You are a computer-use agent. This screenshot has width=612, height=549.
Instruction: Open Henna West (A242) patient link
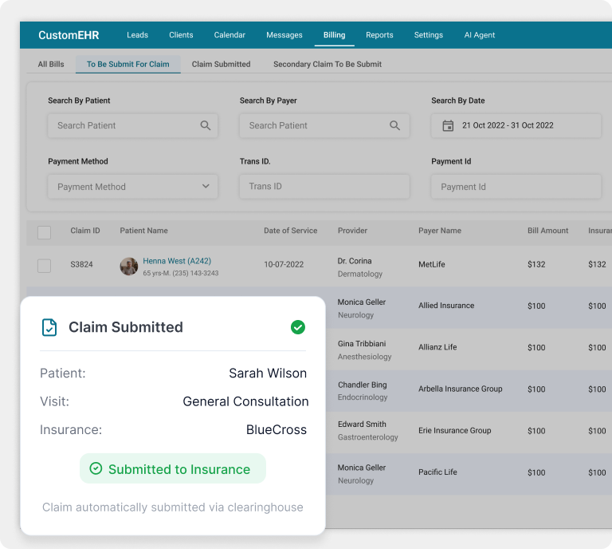click(177, 261)
